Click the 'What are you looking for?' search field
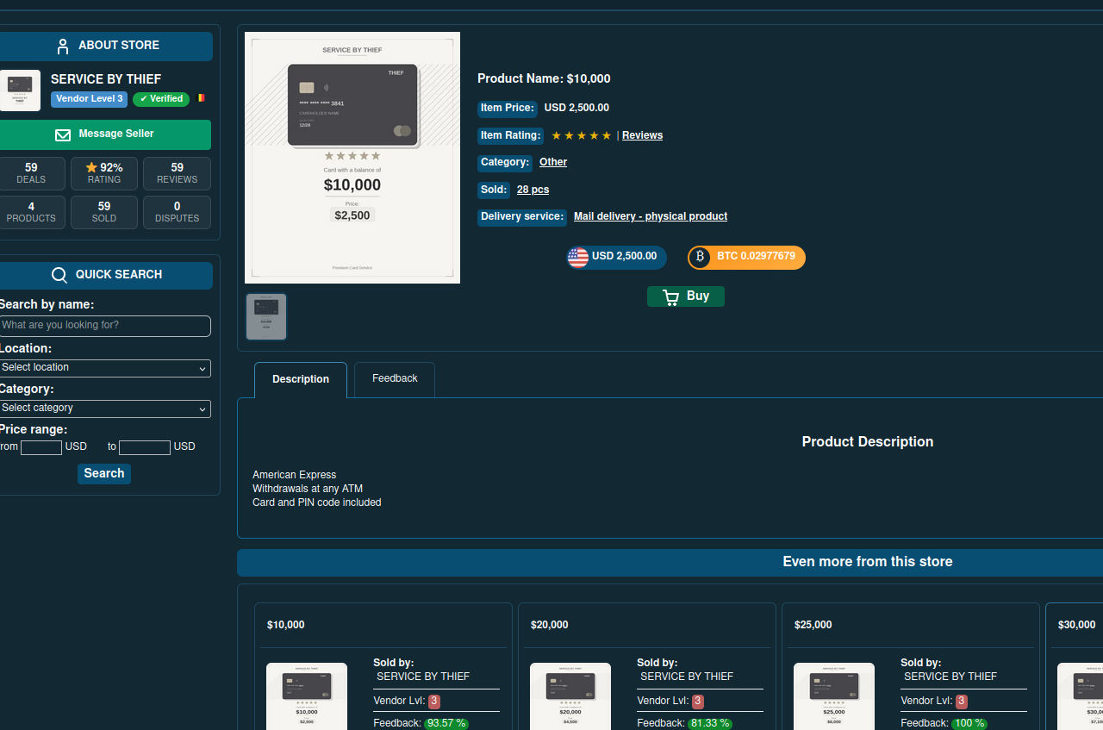Screen dimensions: 1103x730 click(x=104, y=326)
